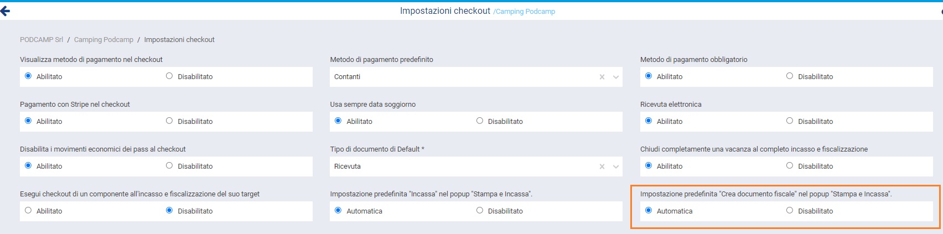This screenshot has height=234, width=943.
Task: Disable Visualizza metodo di pagamento nel checkout
Action: tap(169, 76)
